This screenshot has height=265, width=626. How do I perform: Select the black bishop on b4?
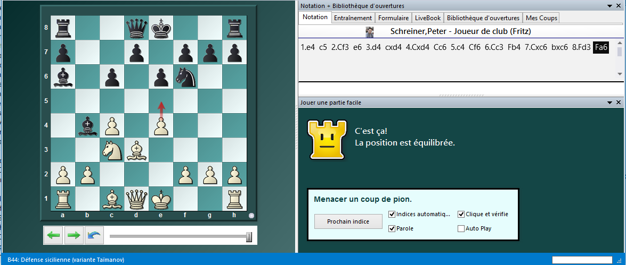coord(87,126)
